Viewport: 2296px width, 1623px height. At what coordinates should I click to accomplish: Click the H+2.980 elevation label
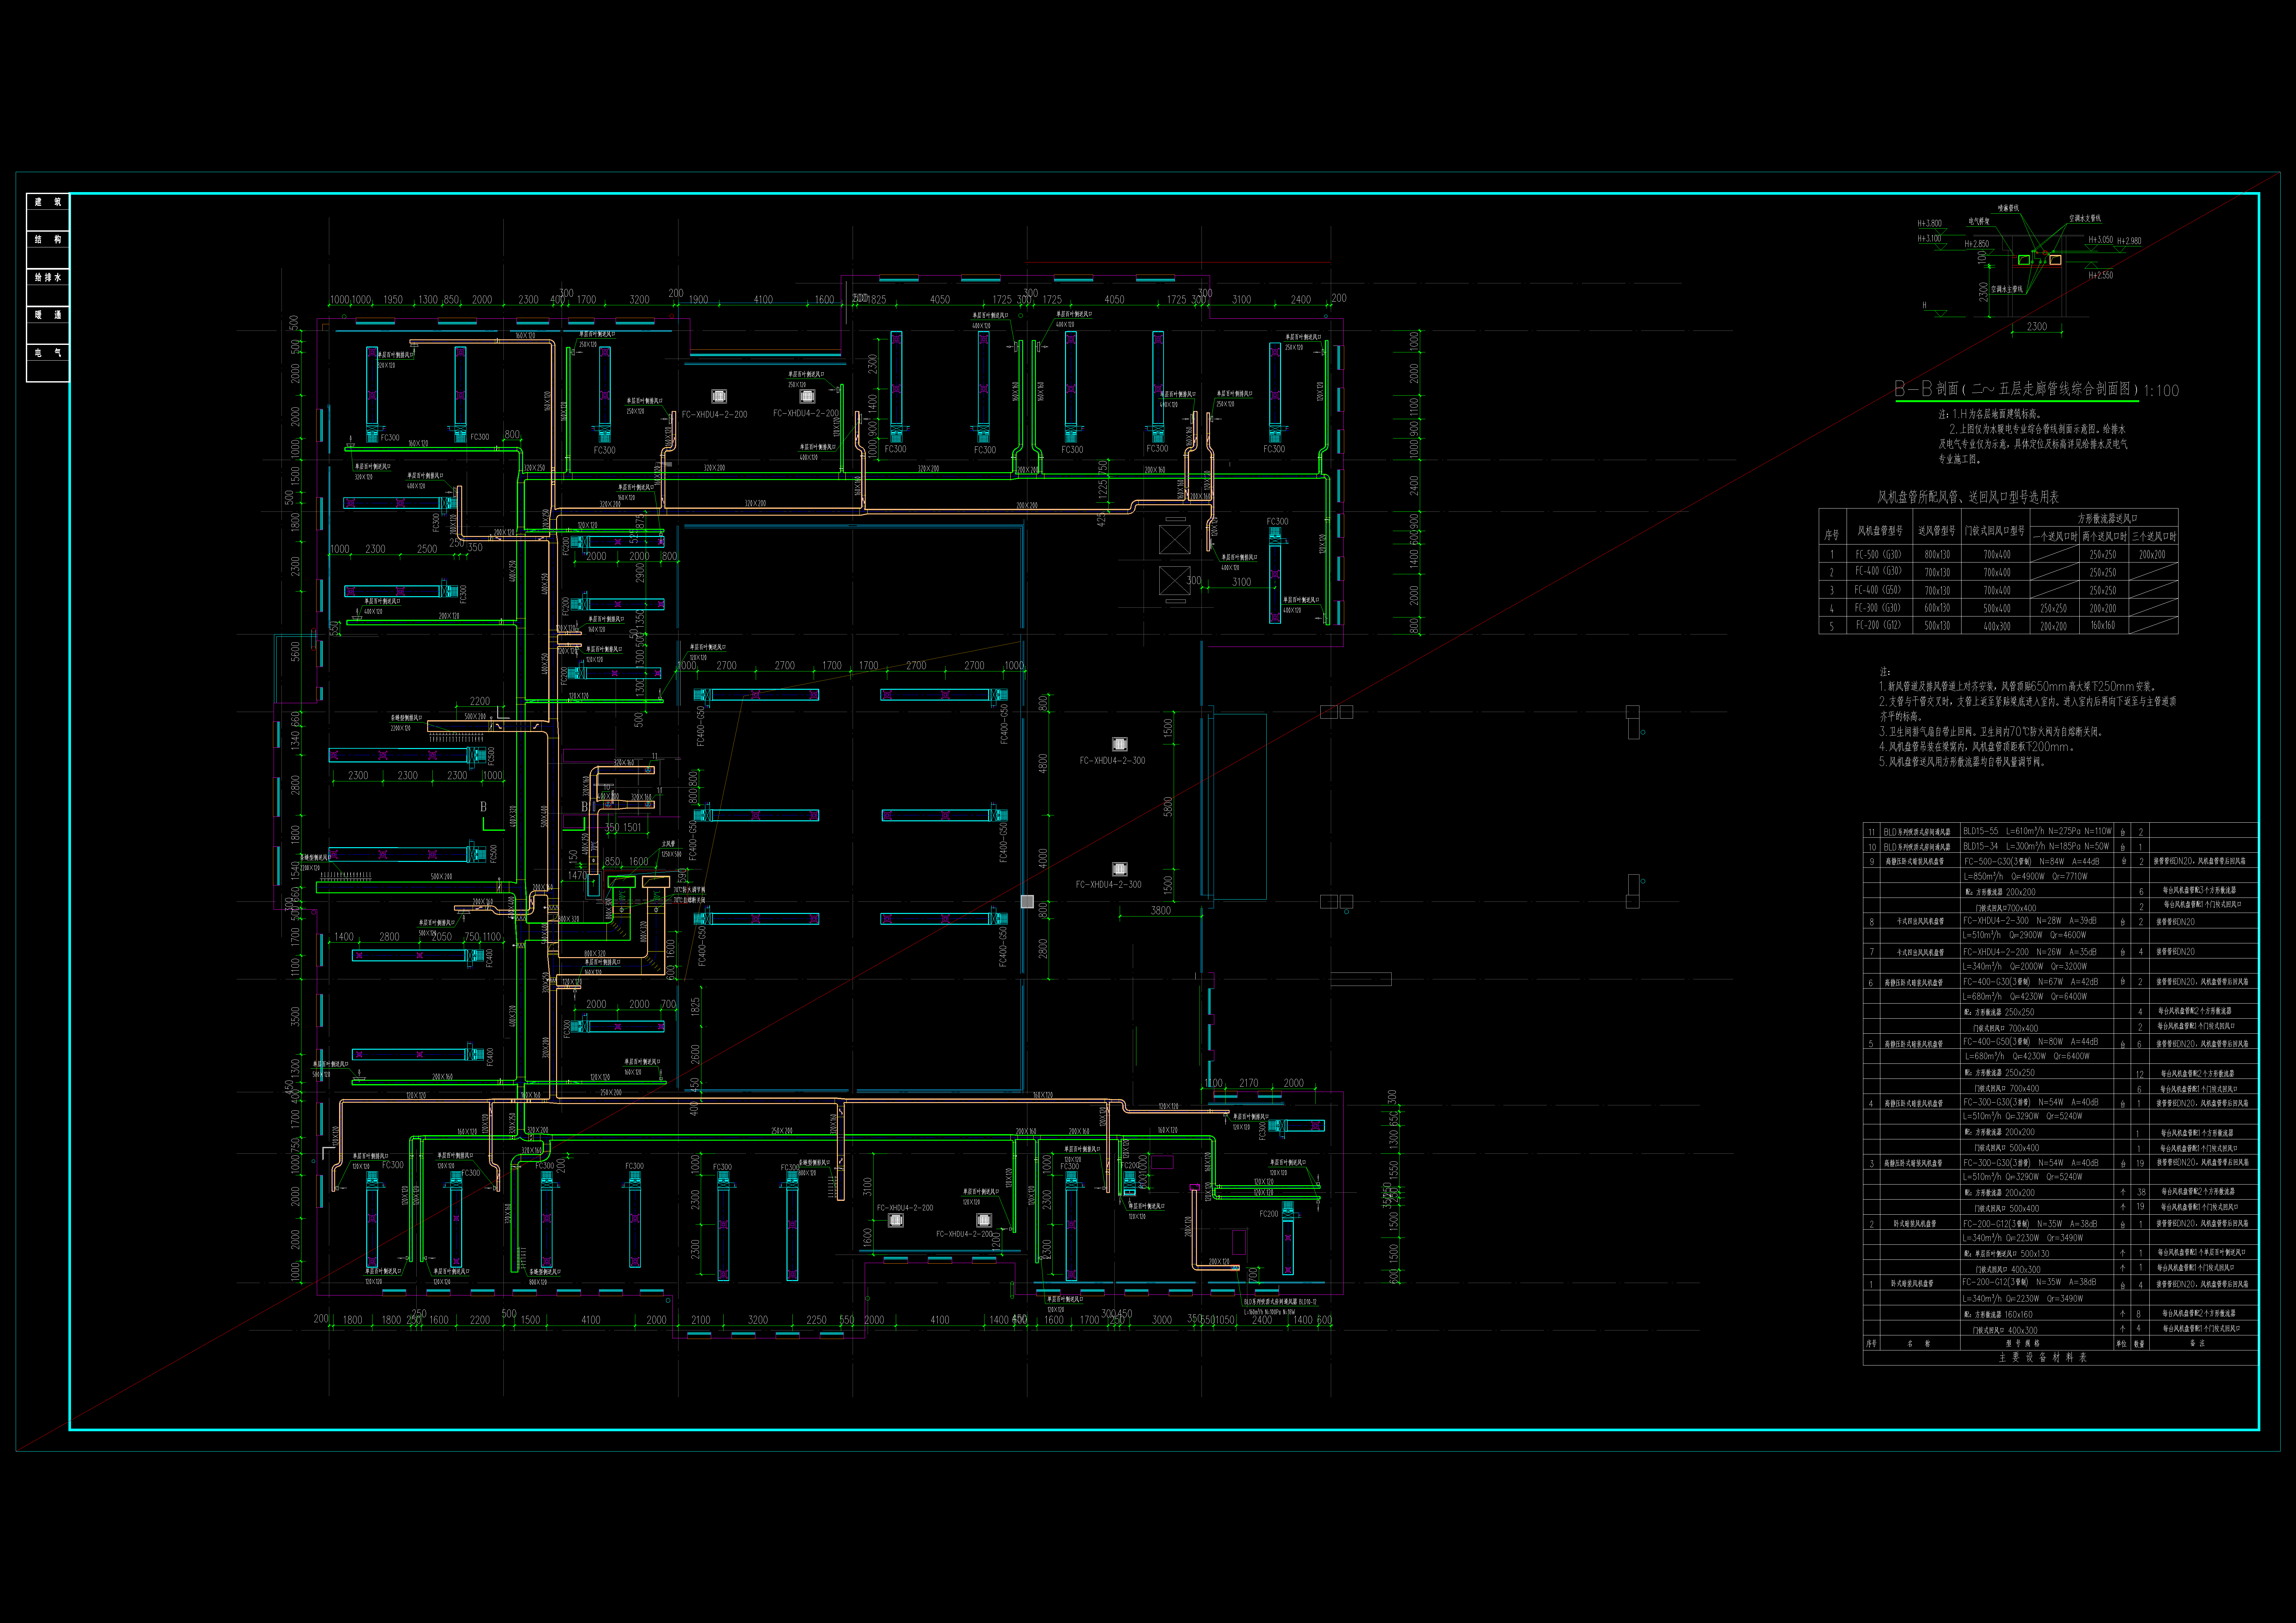click(x=2129, y=241)
